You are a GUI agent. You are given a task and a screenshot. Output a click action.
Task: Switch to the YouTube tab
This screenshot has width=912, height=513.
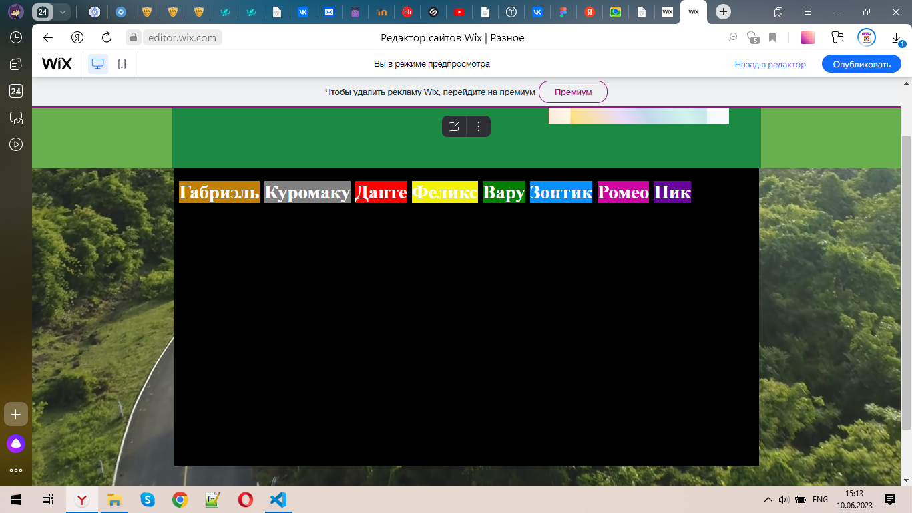tap(459, 12)
